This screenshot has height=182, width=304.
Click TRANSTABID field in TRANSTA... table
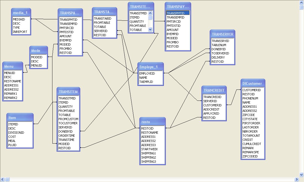pos(103,19)
